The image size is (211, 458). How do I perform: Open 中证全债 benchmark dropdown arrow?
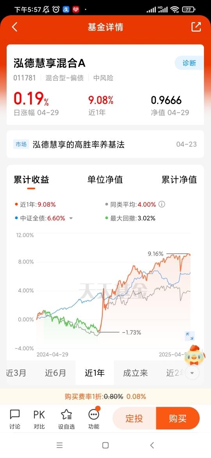[71, 218]
